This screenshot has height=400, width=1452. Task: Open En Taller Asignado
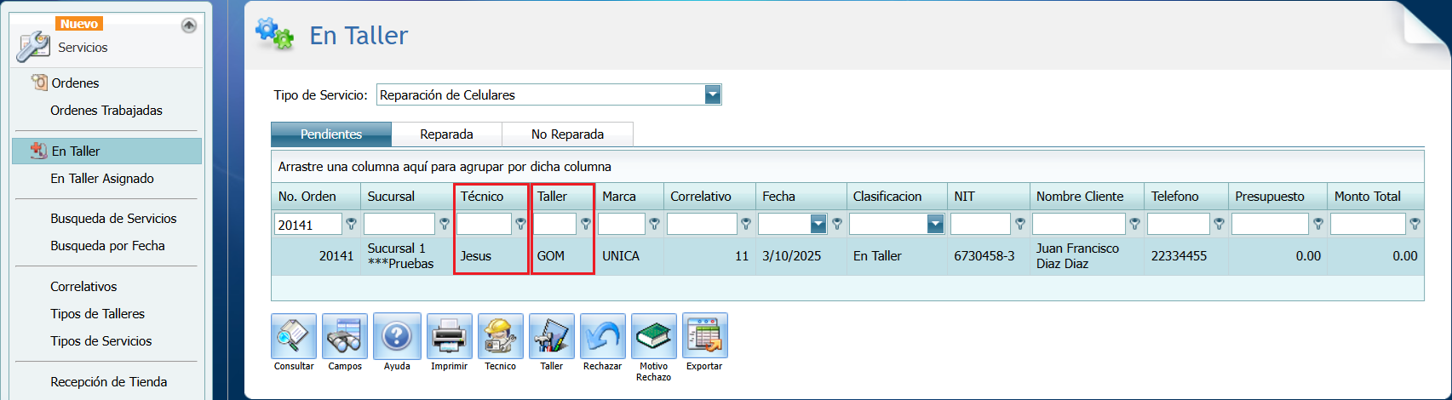(102, 178)
